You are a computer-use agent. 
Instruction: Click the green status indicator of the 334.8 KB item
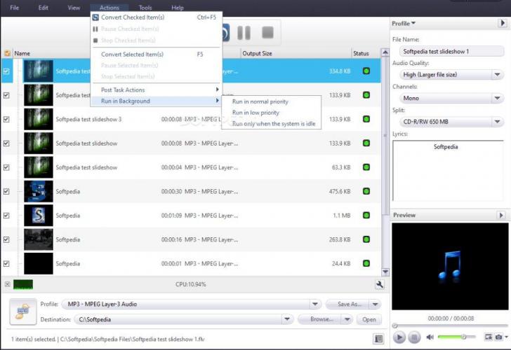tap(366, 71)
